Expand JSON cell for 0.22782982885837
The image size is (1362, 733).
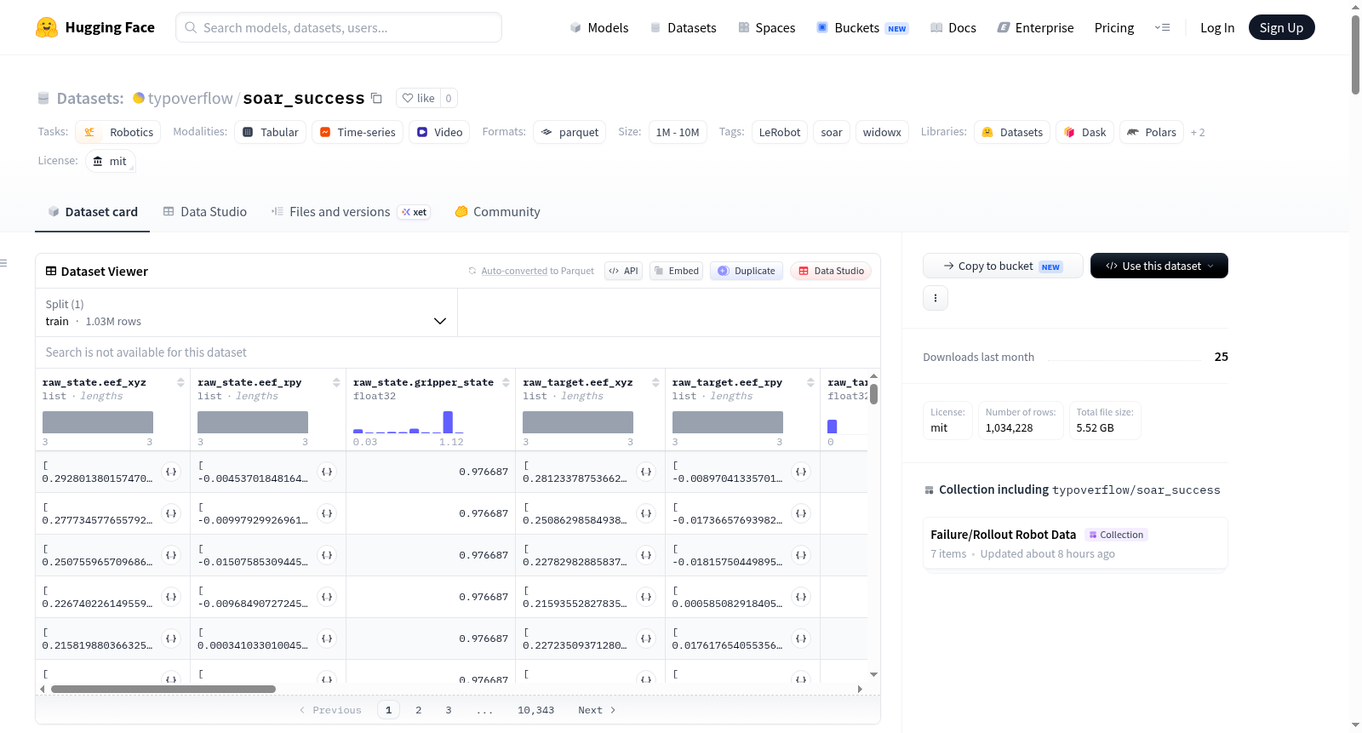pyautogui.click(x=646, y=555)
